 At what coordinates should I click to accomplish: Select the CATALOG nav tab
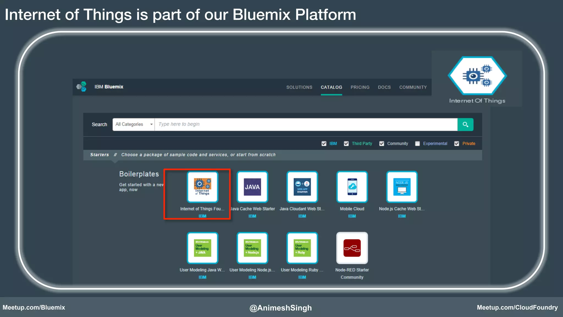point(332,87)
